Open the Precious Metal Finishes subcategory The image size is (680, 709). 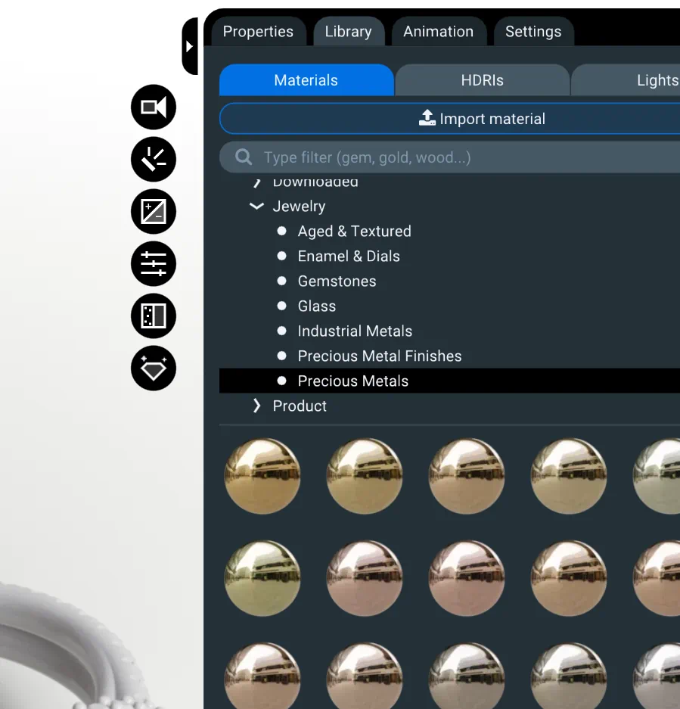[x=380, y=356]
